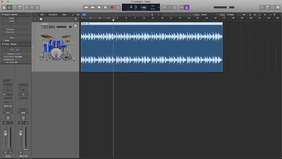Mute the drums track header
Image resolution: width=282 pixels, height=159 pixels.
click(43, 27)
